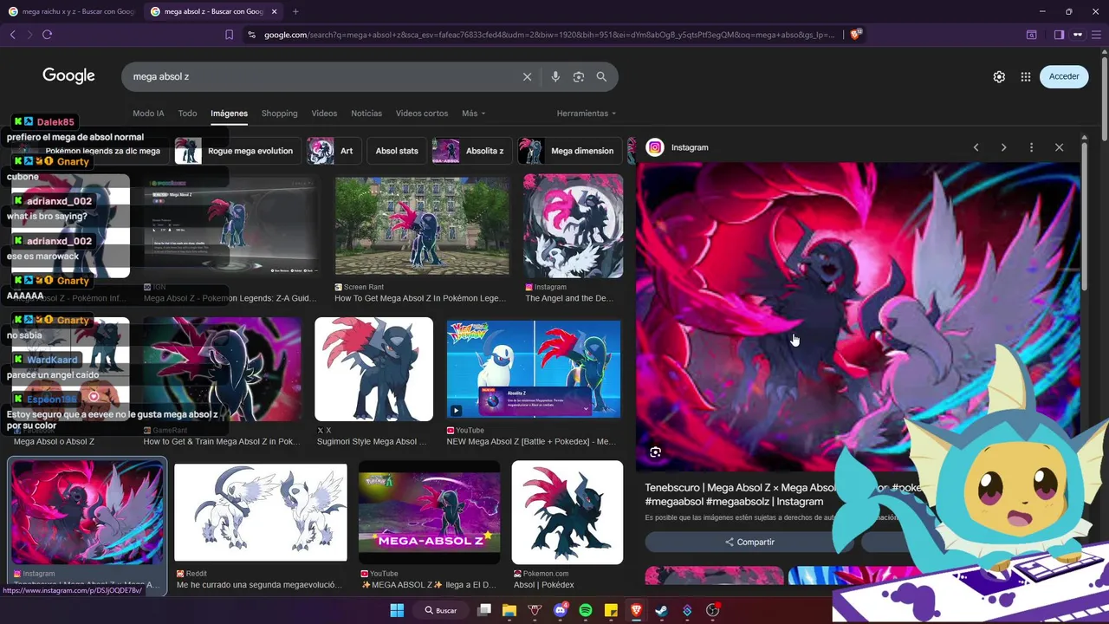Click the Google logo
The width and height of the screenshot is (1109, 624).
(68, 76)
